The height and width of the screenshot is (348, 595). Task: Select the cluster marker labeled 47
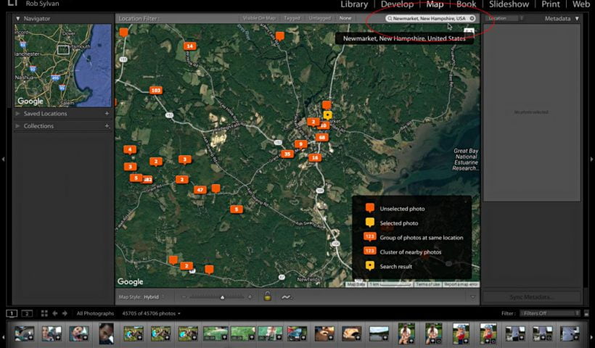pos(200,190)
